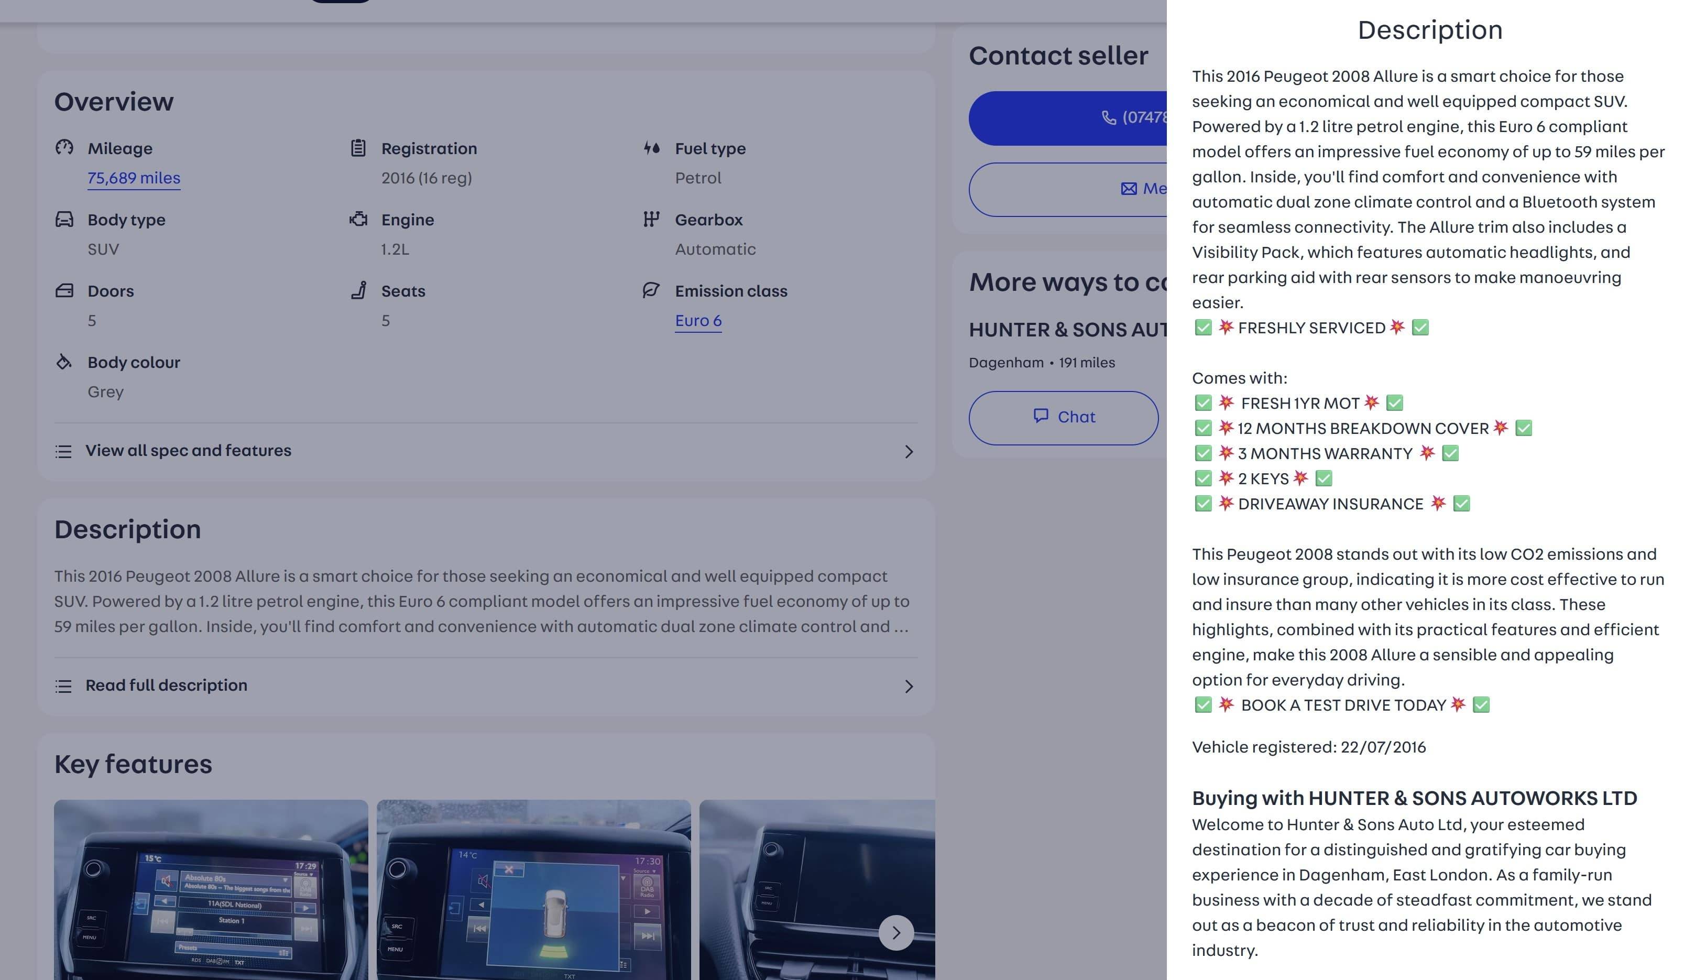The image size is (1684, 980).
Task: Click the Emission class leaf icon
Action: pyautogui.click(x=651, y=290)
